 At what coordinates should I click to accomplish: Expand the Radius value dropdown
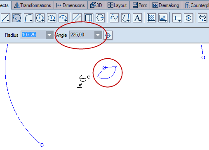coord(49,35)
